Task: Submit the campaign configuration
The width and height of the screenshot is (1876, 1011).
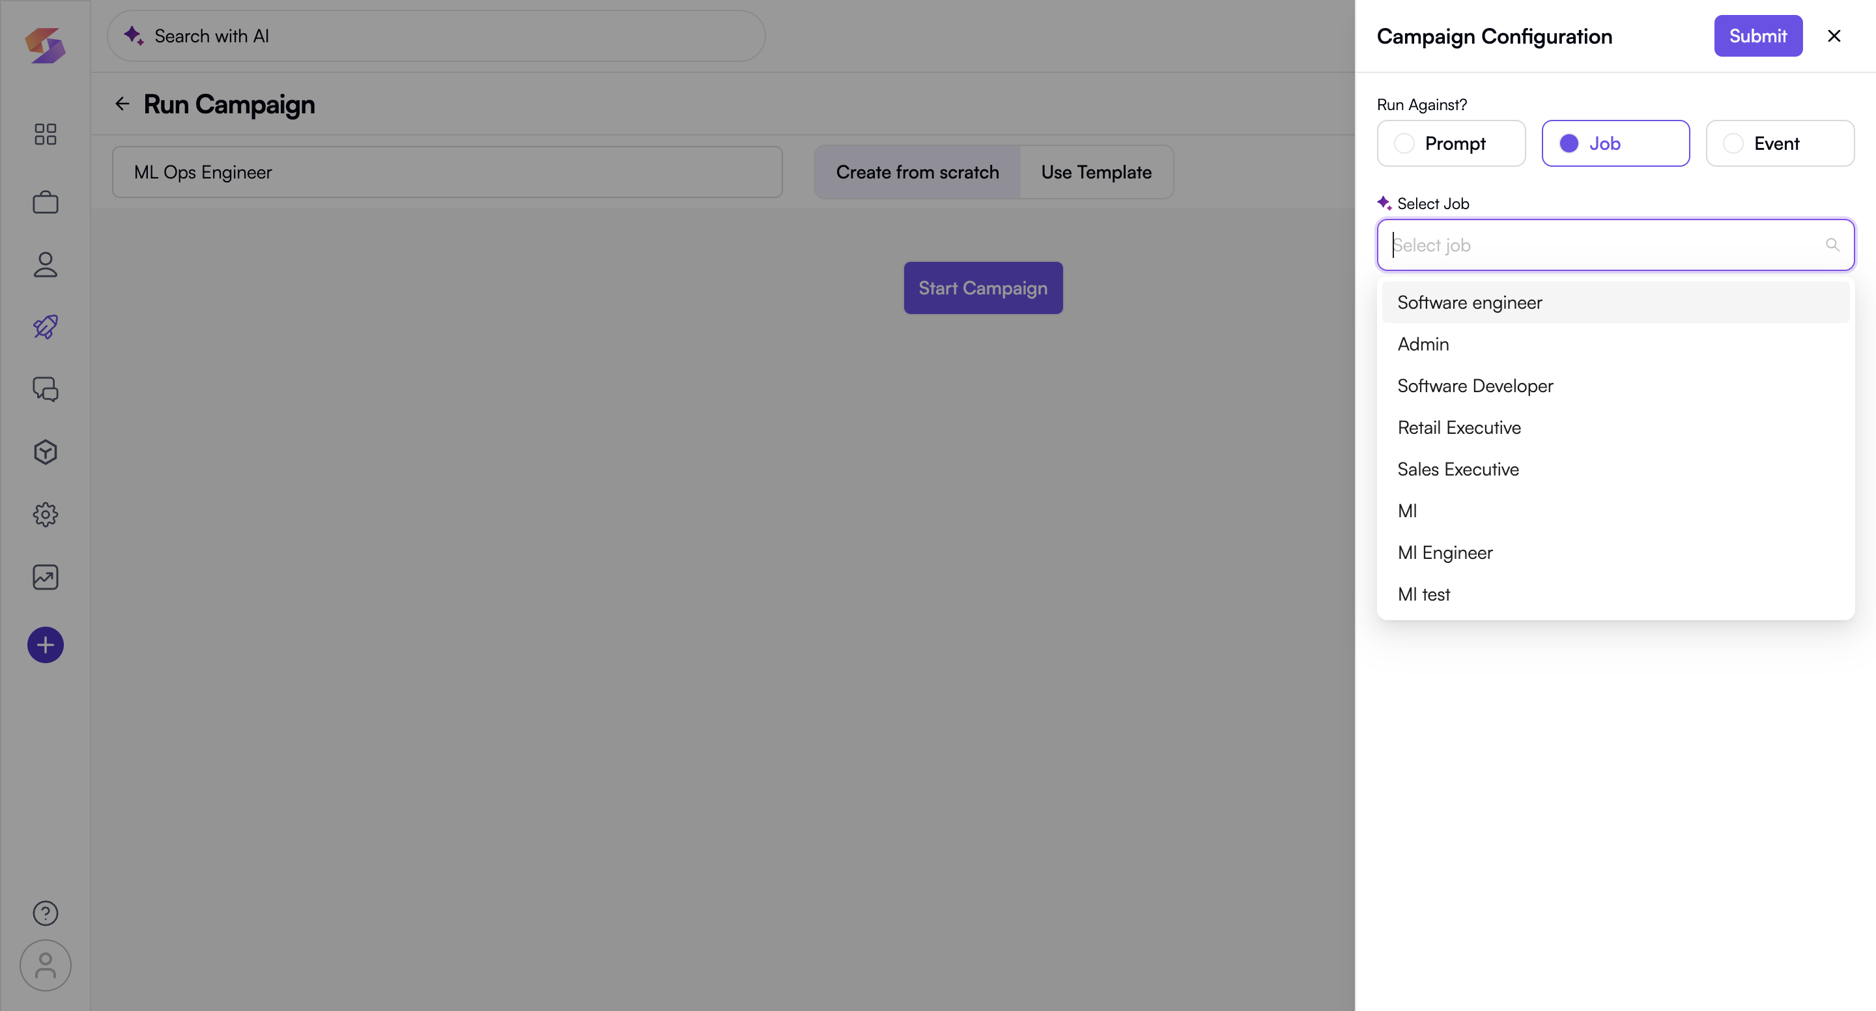Action: click(1758, 36)
